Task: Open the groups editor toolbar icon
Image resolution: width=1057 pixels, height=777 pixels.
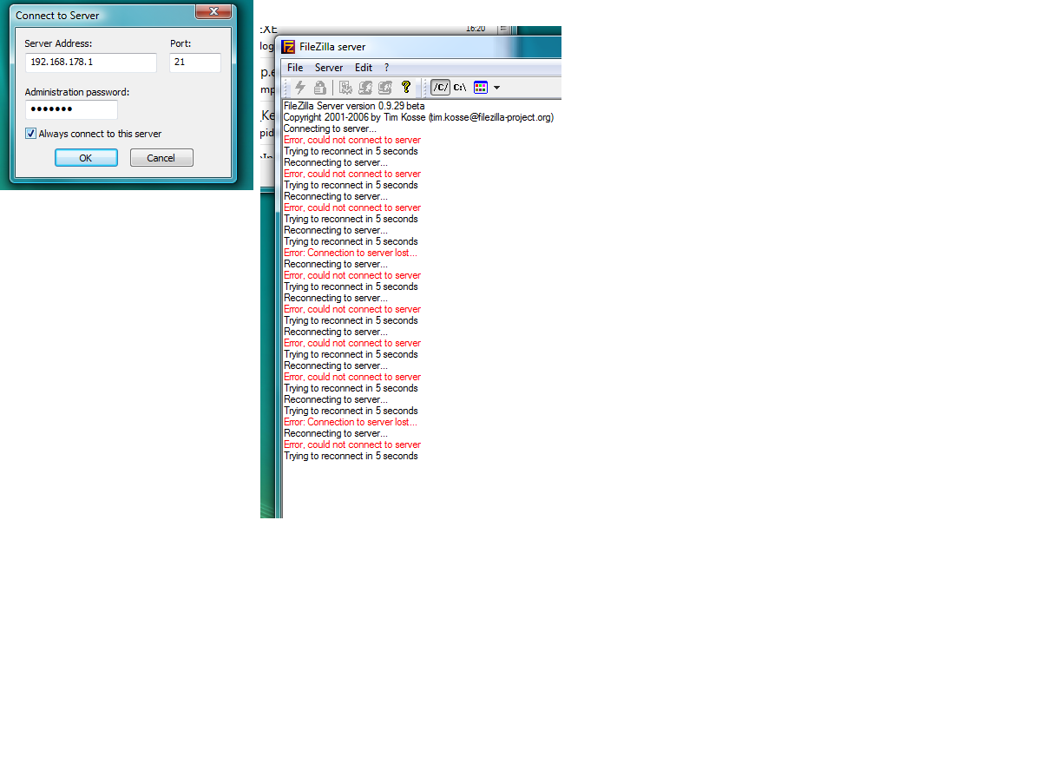Action: (385, 88)
